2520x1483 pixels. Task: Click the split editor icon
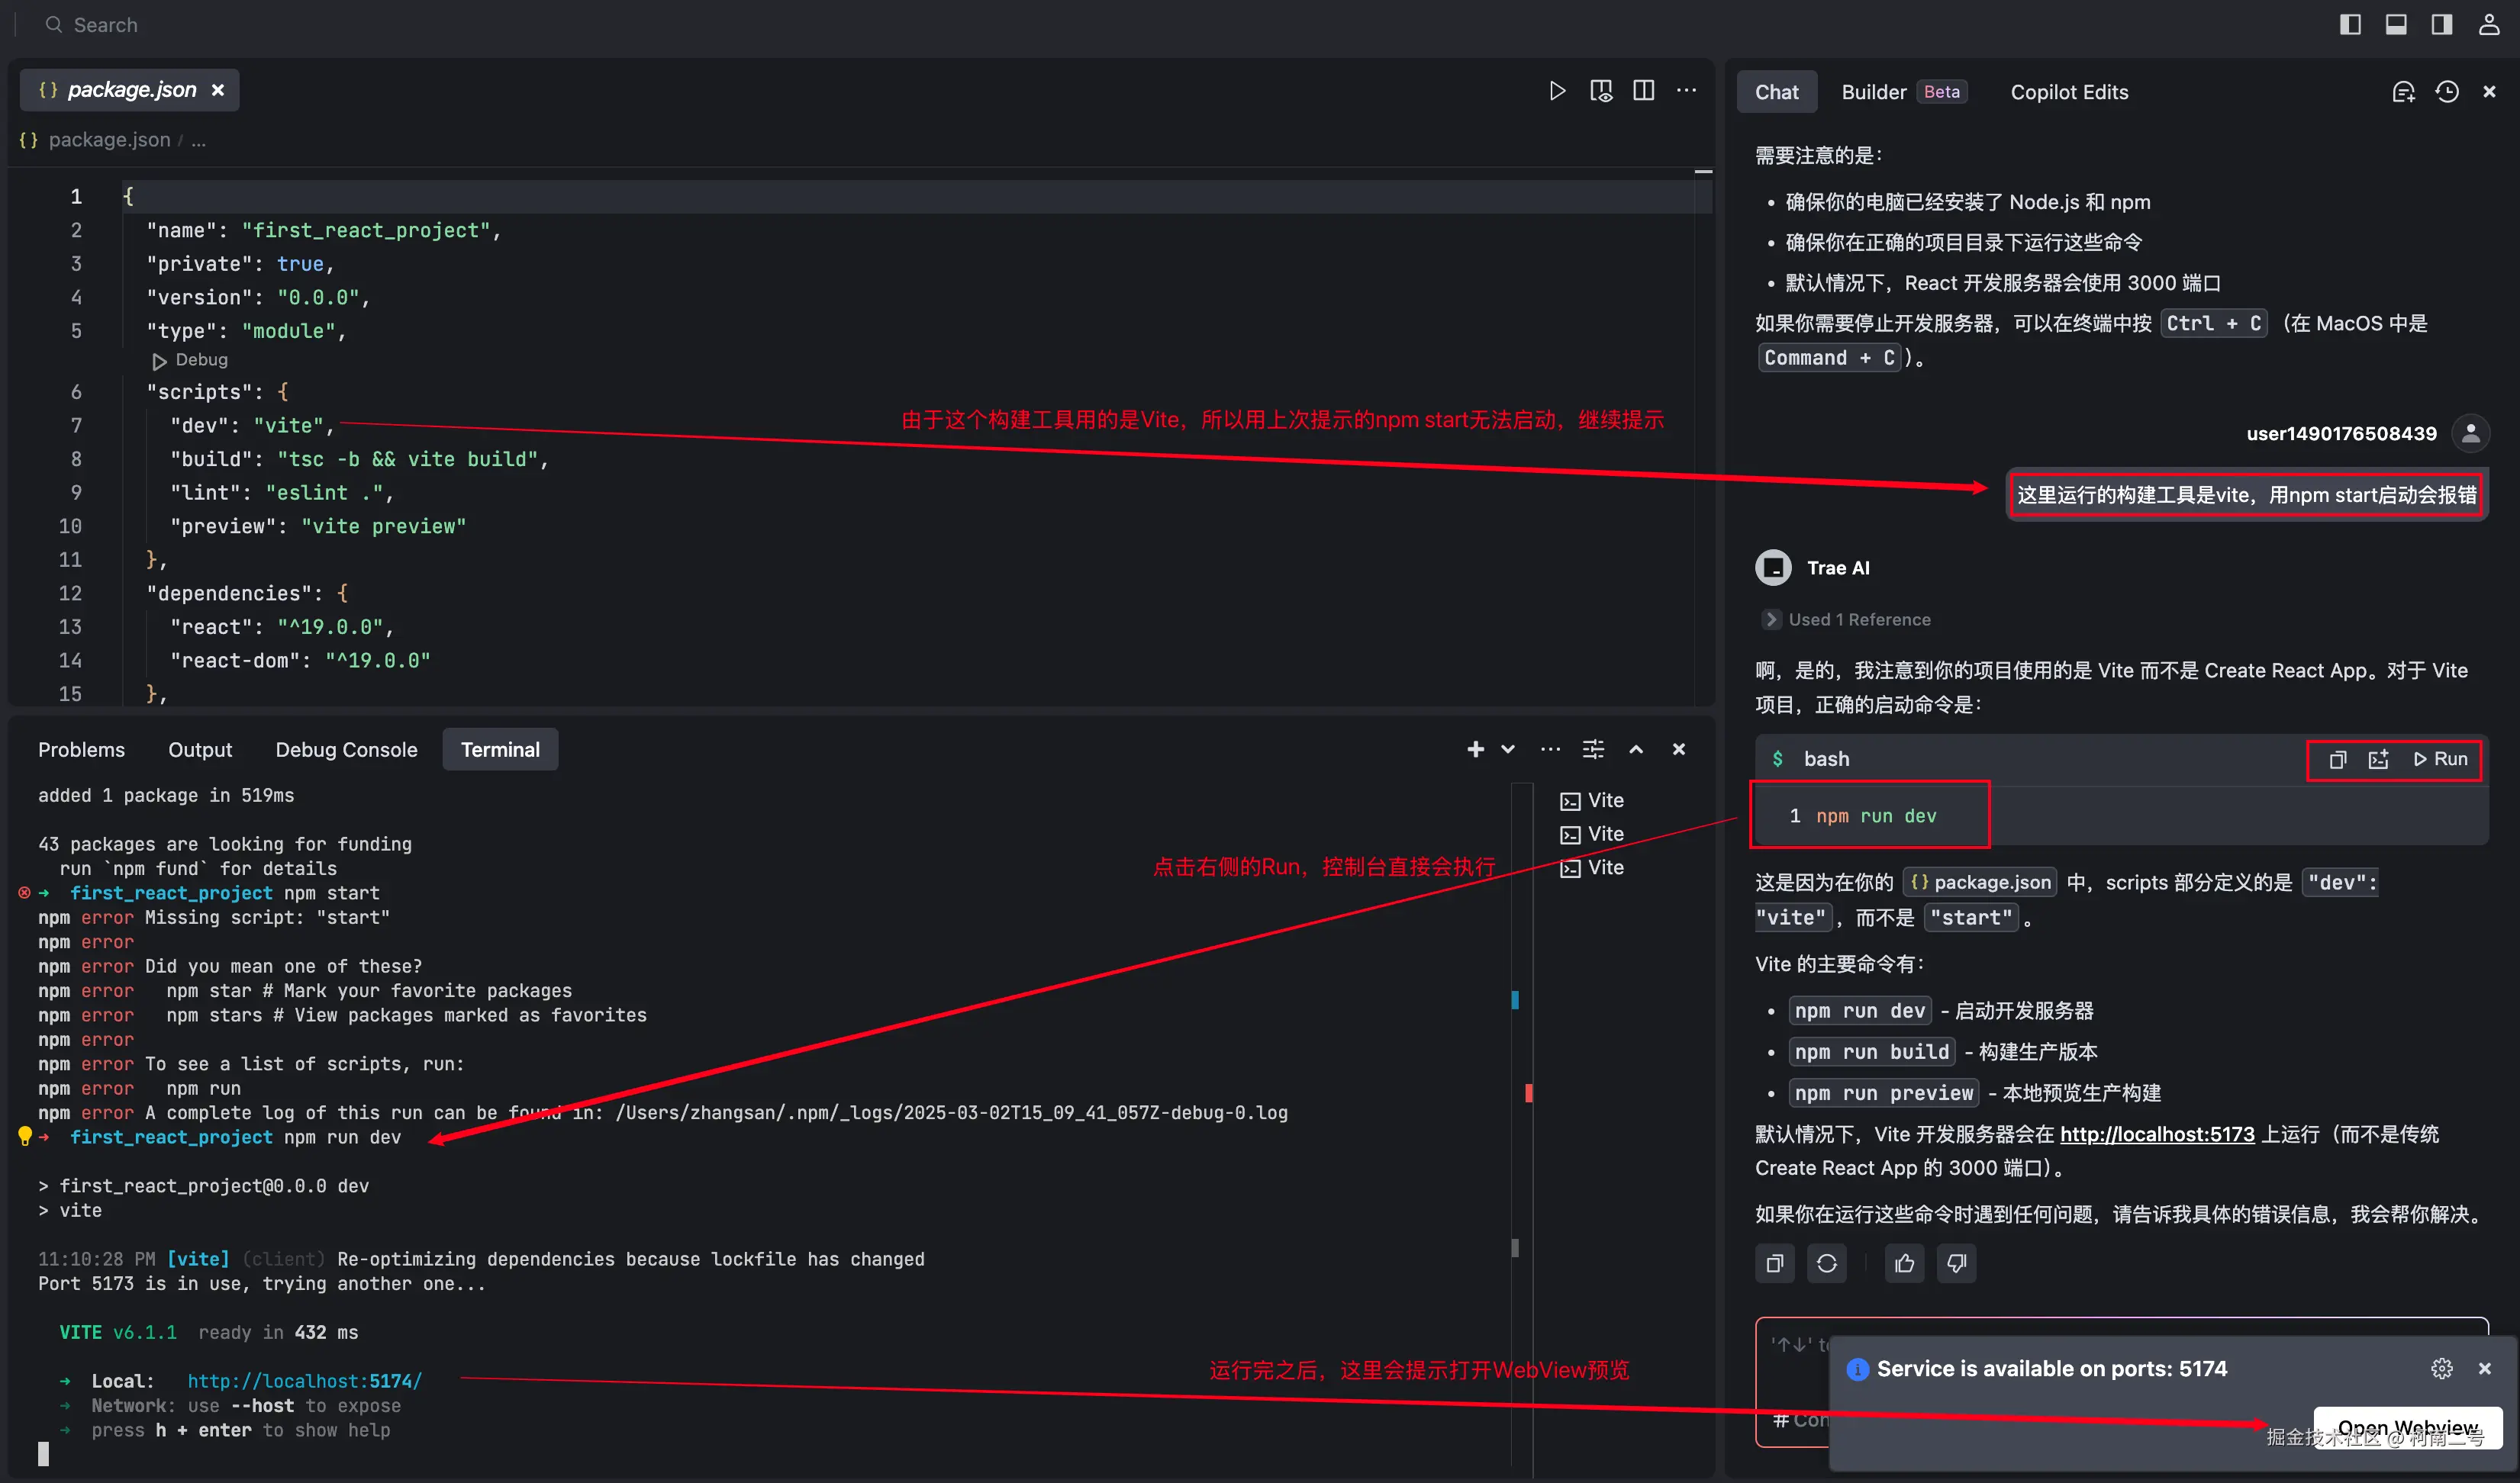pos(1643,91)
